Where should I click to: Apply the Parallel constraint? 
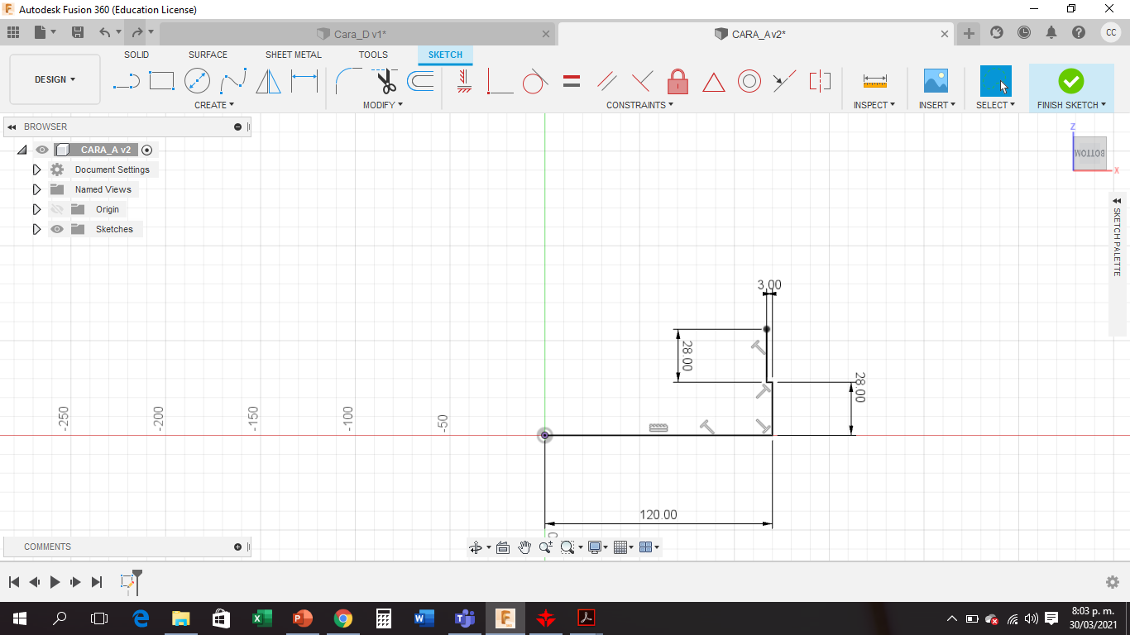[x=606, y=81]
